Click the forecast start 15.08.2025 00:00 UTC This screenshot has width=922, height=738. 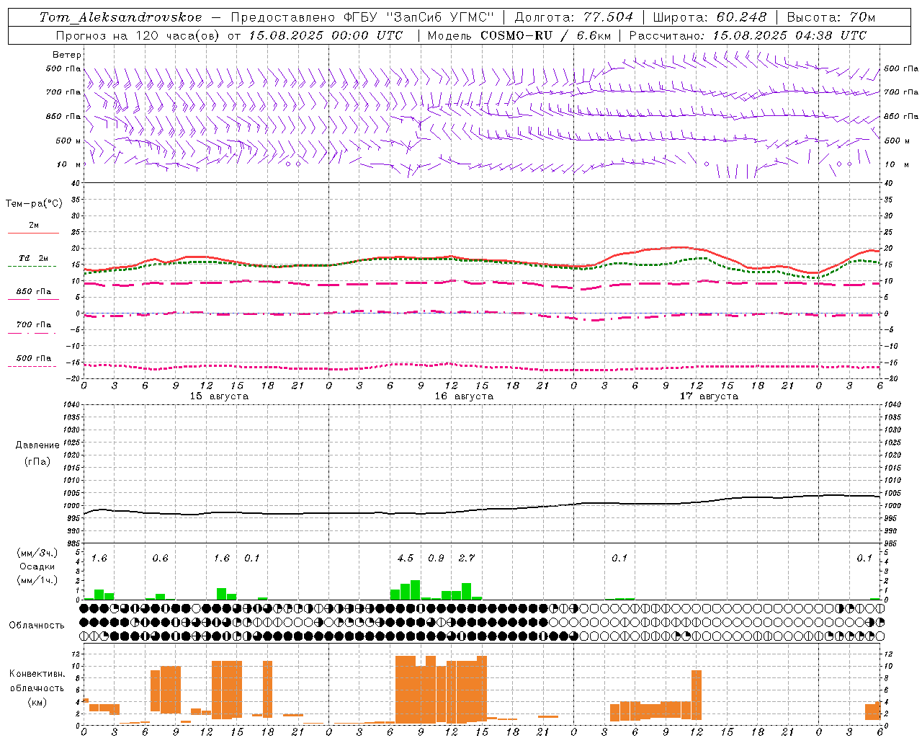coord(326,35)
